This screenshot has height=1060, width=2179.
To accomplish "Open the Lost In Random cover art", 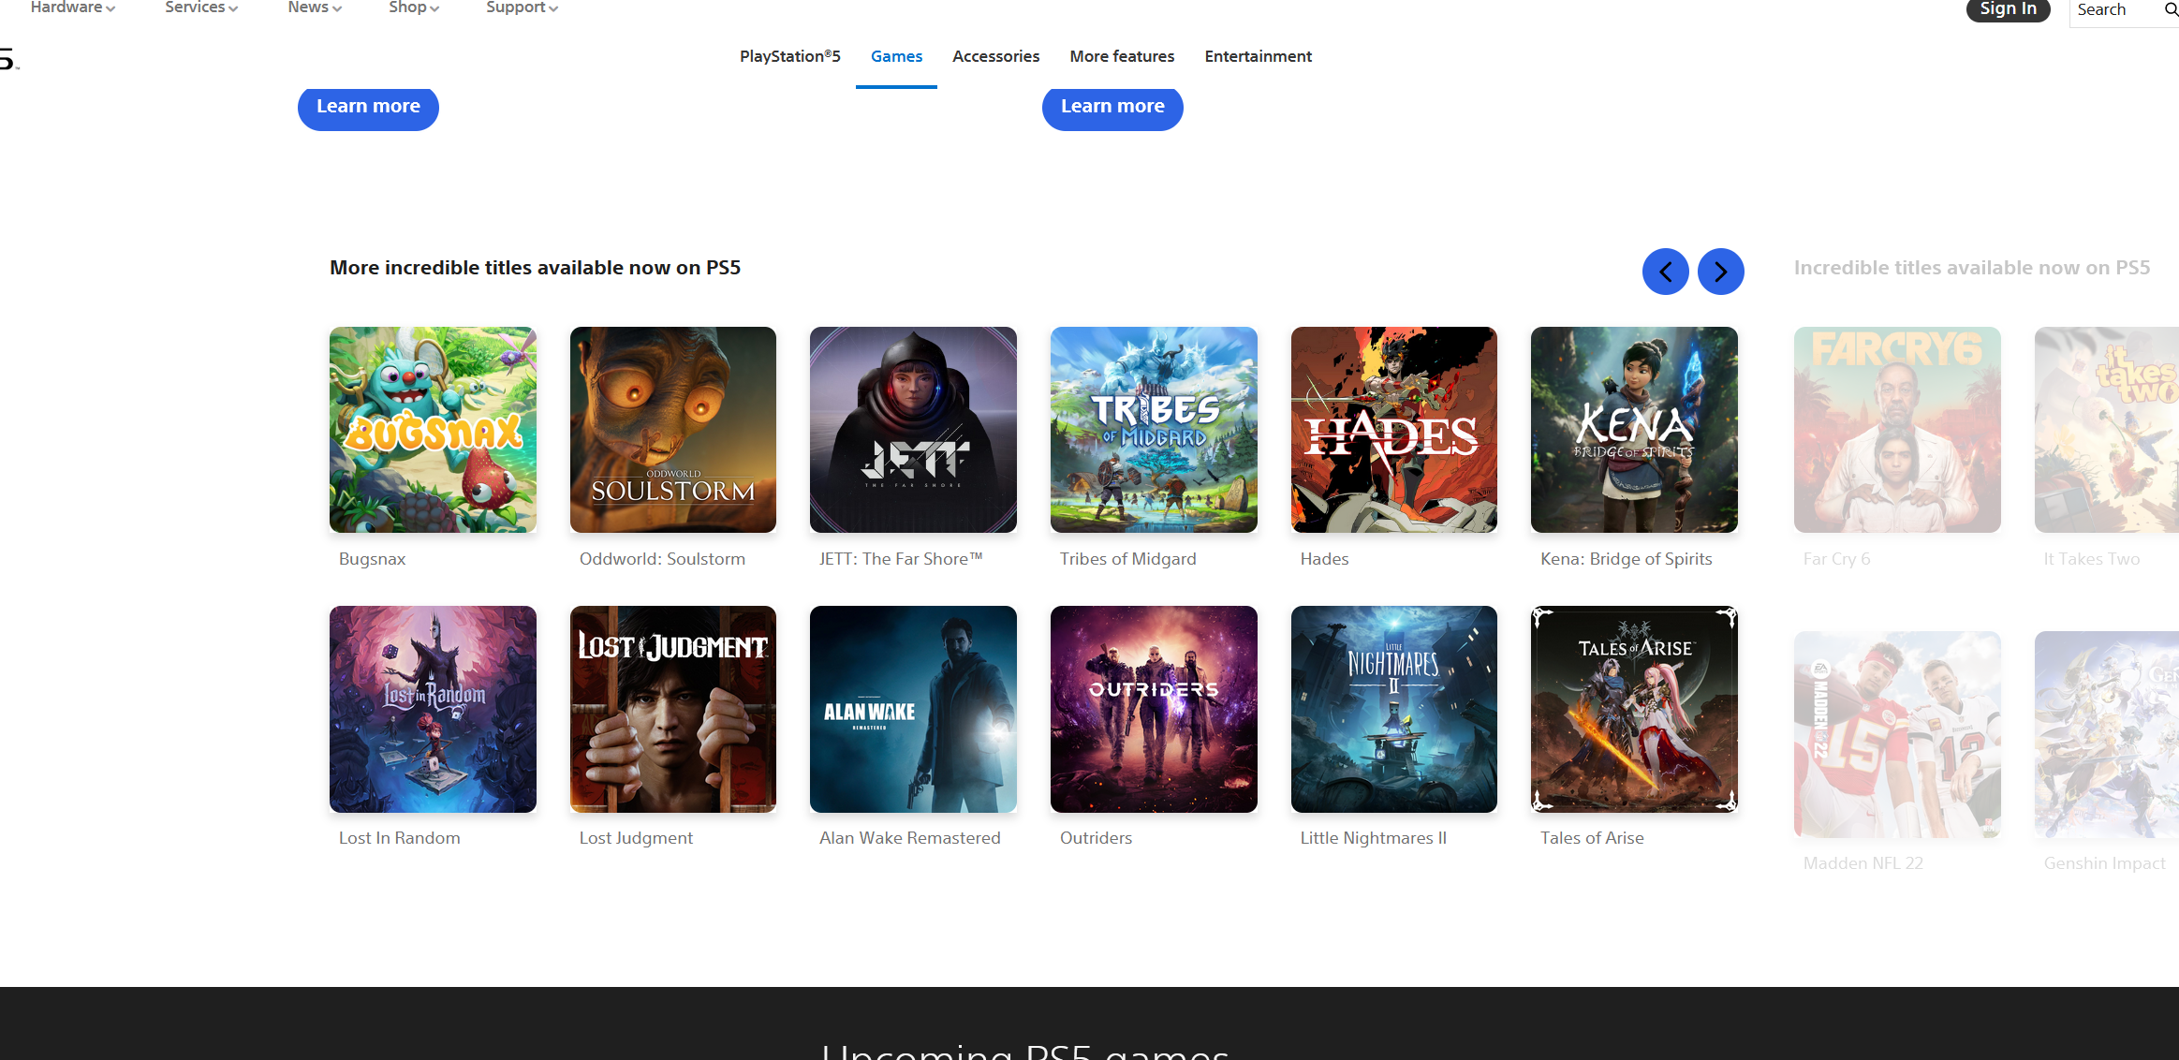I will point(433,709).
